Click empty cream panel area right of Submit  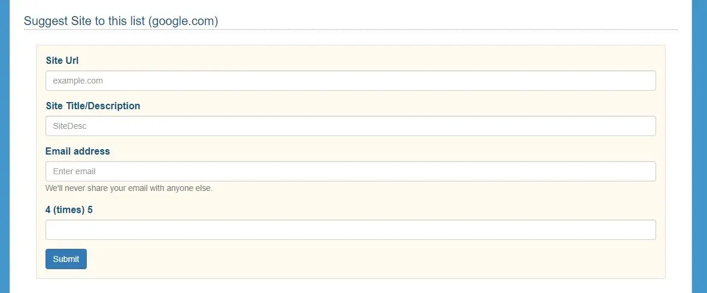[x=359, y=259]
